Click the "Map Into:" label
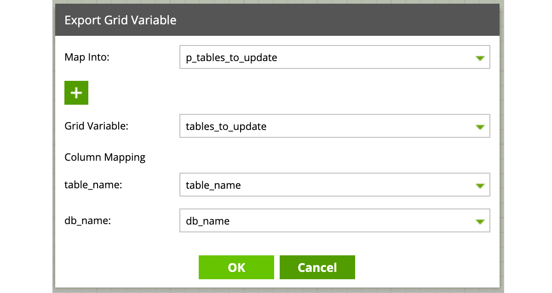The height and width of the screenshot is (293, 552). tap(87, 57)
